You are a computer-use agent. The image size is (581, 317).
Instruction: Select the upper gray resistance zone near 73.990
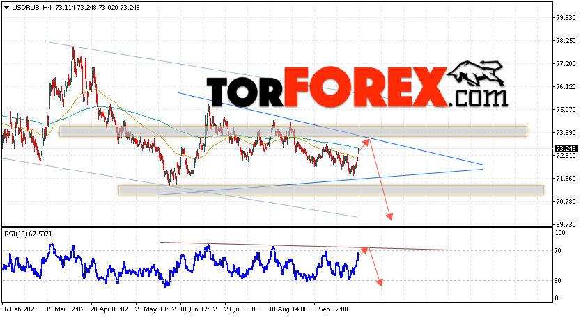tap(293, 131)
